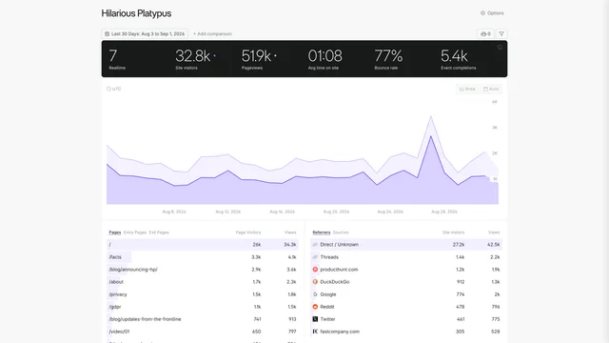This screenshot has width=609, height=343.
Task: Click the Direct / Unknown link icon
Action: pos(315,245)
